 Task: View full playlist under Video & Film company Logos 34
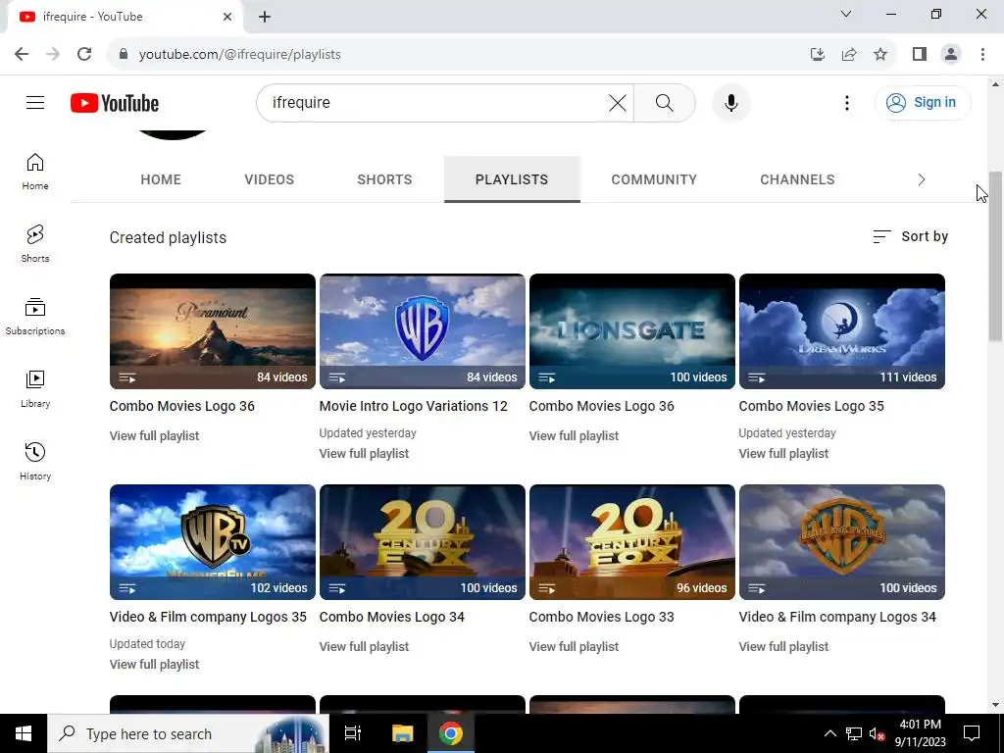coord(783,647)
